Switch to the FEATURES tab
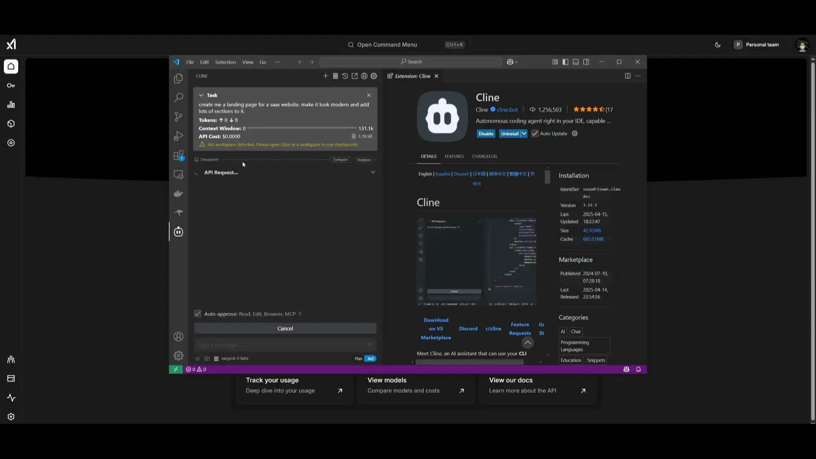 coord(454,156)
